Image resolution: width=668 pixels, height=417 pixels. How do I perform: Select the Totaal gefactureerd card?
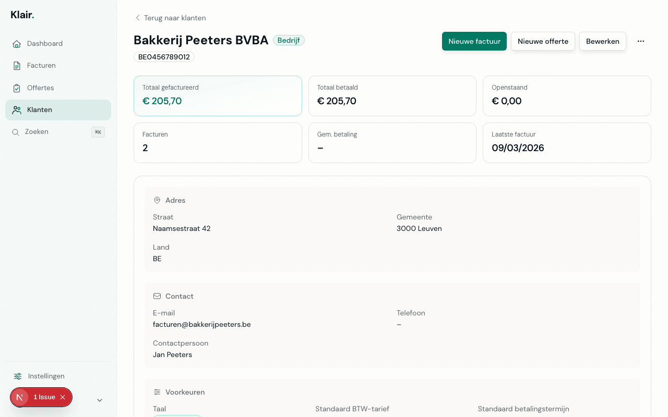[x=218, y=96]
